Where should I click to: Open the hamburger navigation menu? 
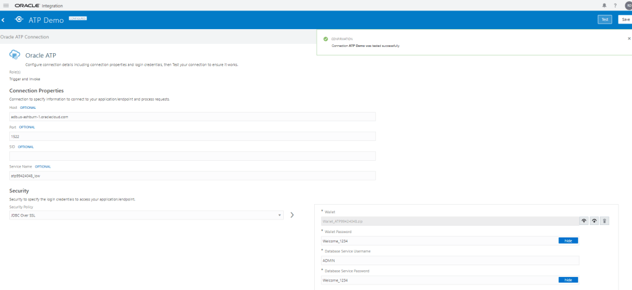coord(6,6)
